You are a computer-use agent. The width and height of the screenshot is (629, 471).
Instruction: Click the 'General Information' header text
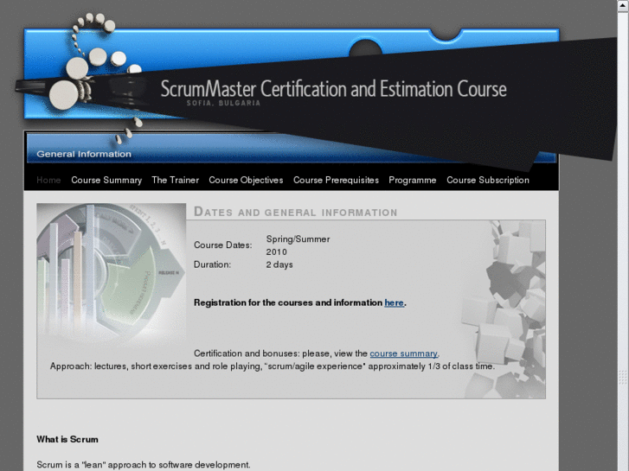(x=84, y=154)
